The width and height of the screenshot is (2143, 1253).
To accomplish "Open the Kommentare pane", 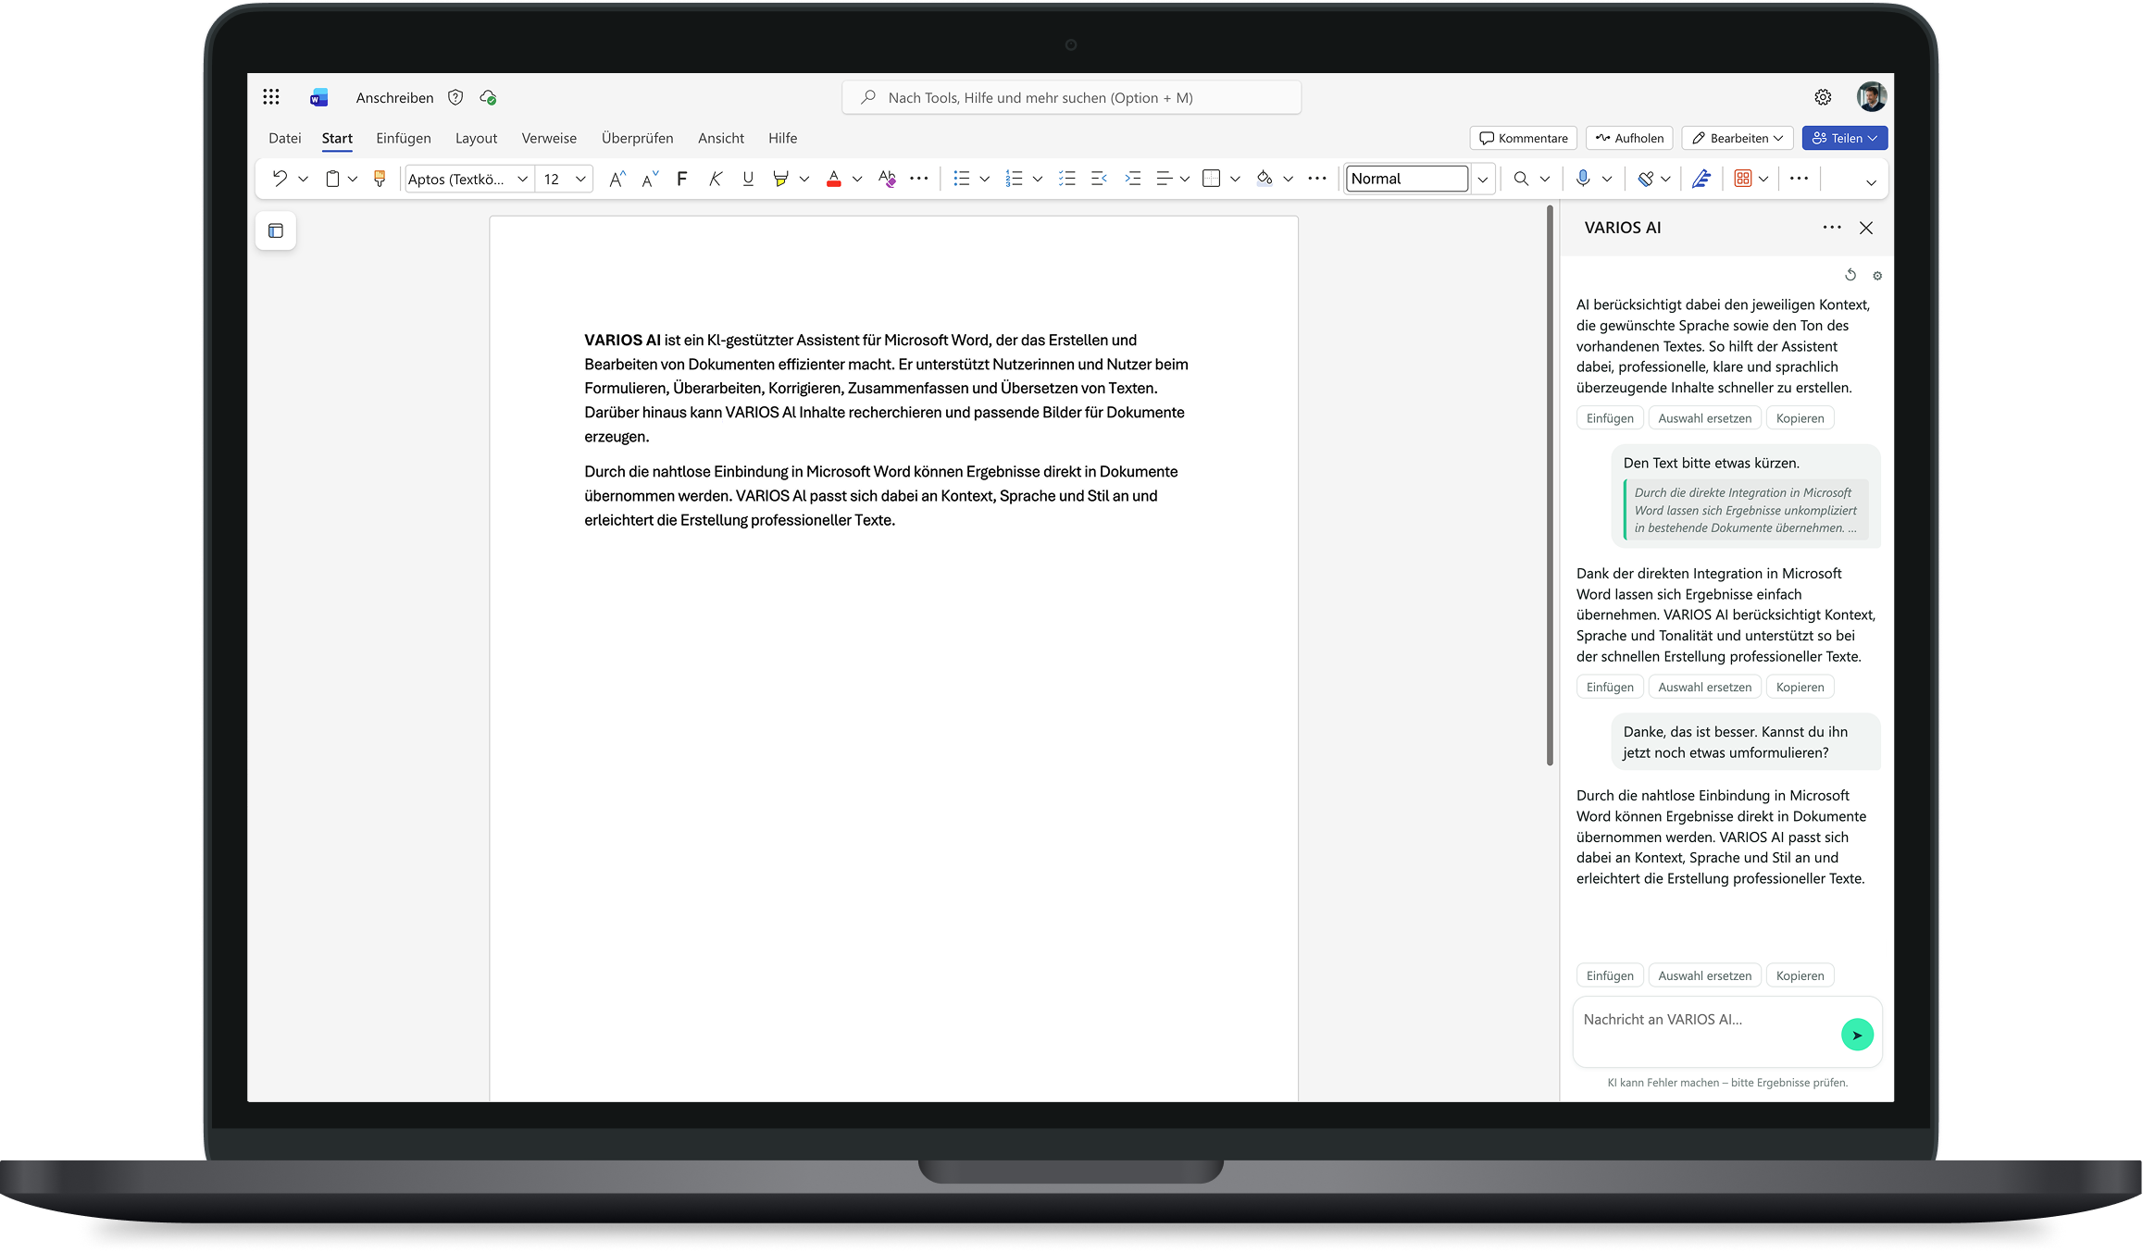I will click(x=1524, y=138).
